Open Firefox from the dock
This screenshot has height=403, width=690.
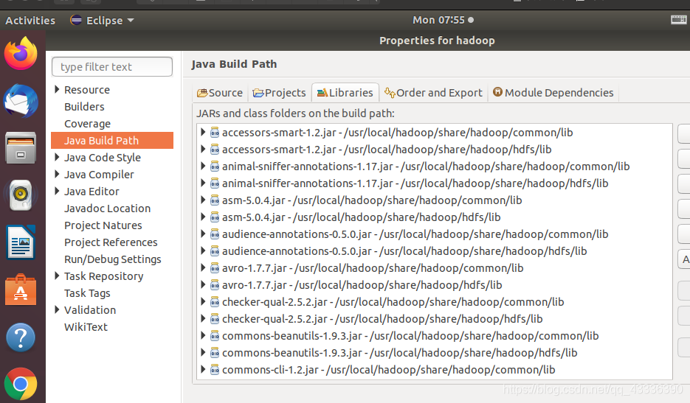pos(21,54)
